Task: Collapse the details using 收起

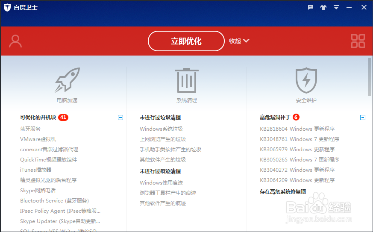Action: (239, 41)
